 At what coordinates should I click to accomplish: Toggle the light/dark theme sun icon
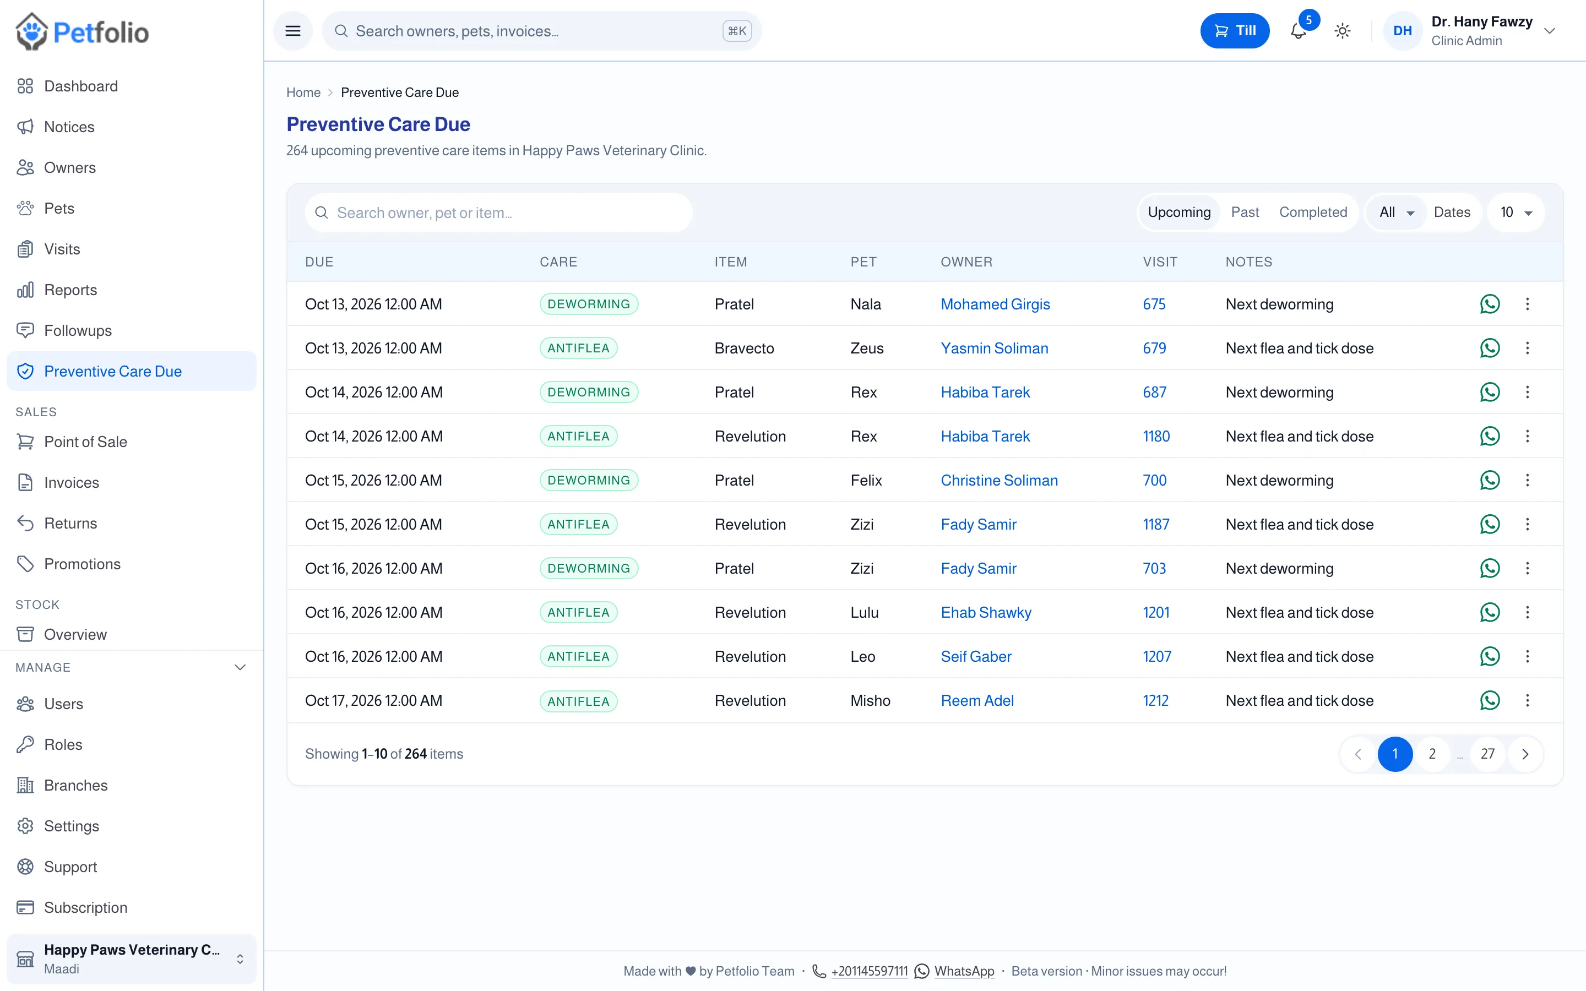[1342, 31]
